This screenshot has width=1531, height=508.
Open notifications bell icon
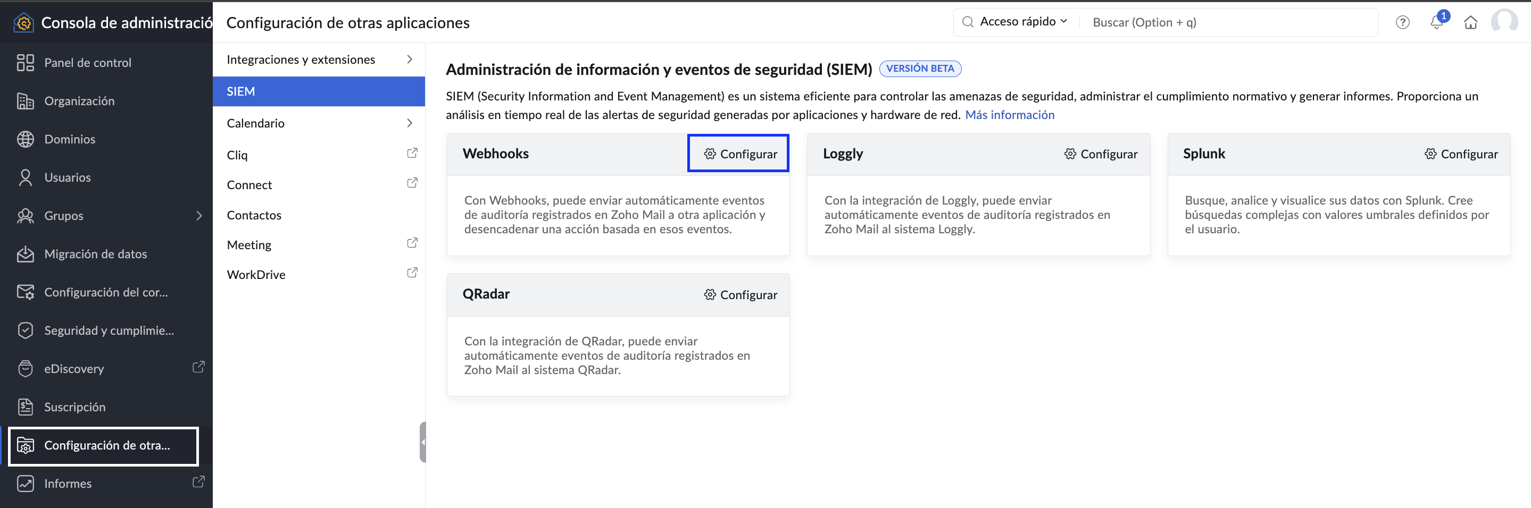pos(1436,22)
